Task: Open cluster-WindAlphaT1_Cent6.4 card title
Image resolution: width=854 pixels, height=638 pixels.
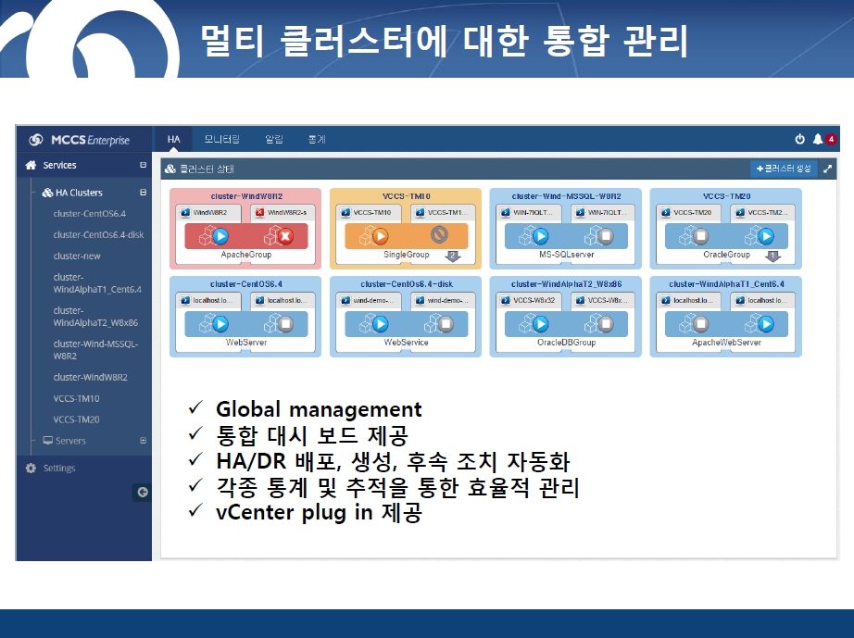Action: click(x=726, y=284)
